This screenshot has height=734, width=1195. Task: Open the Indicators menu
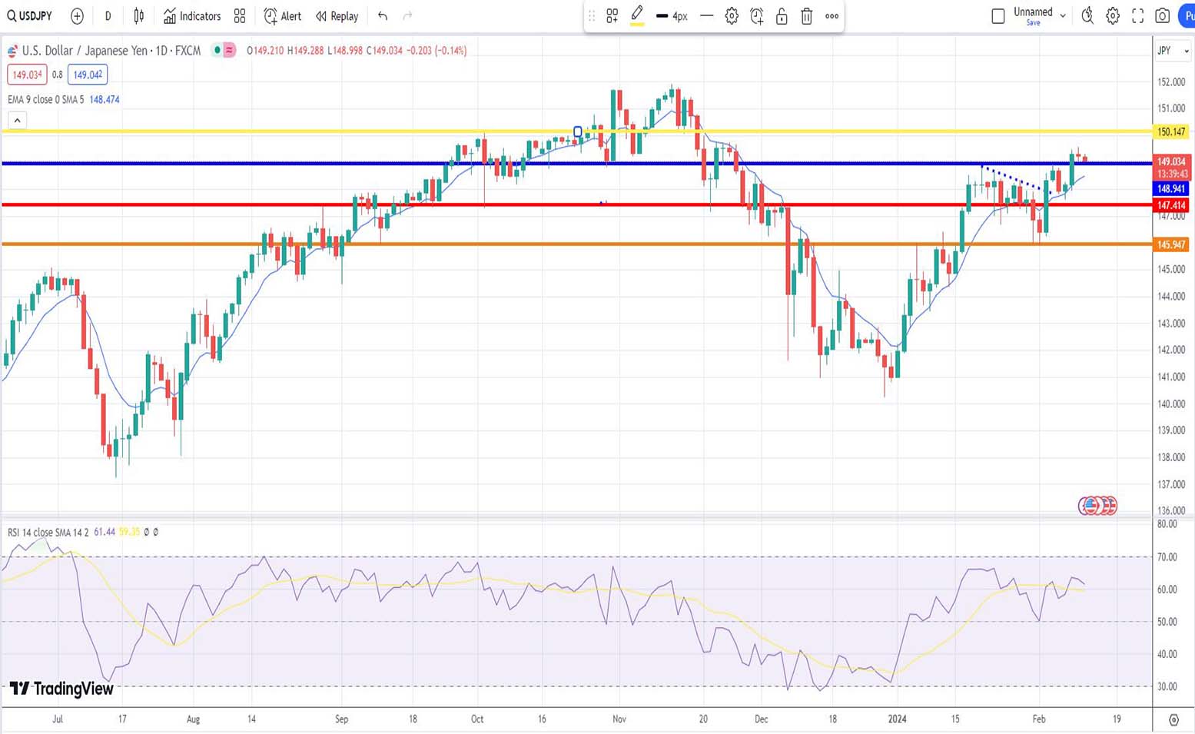[192, 16]
